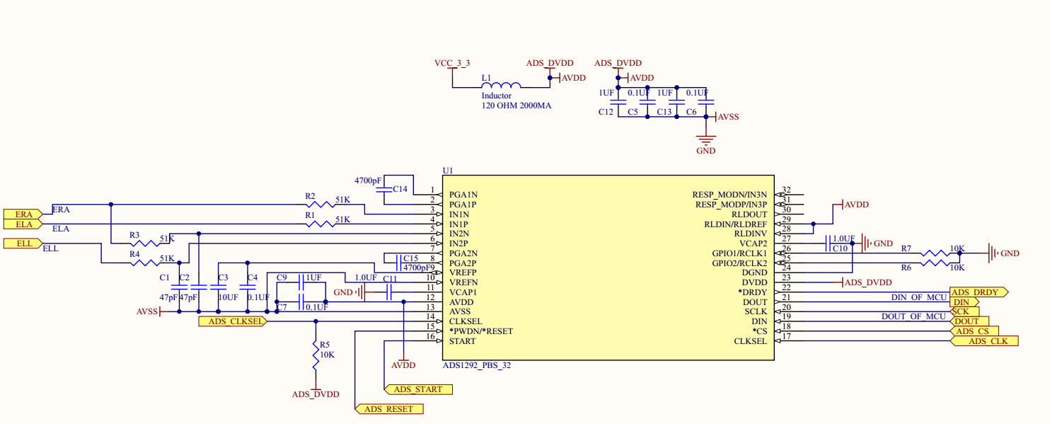
Task: Select capacitor C12 symbol
Action: [618, 103]
